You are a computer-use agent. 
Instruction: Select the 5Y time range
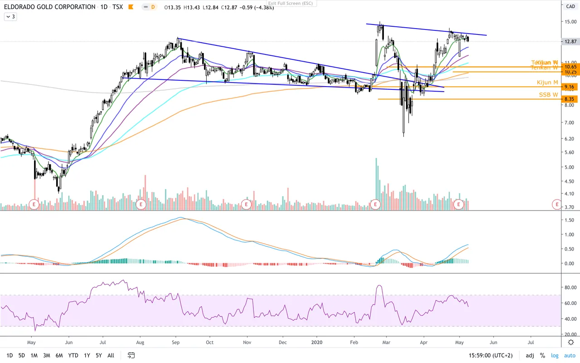click(98, 355)
